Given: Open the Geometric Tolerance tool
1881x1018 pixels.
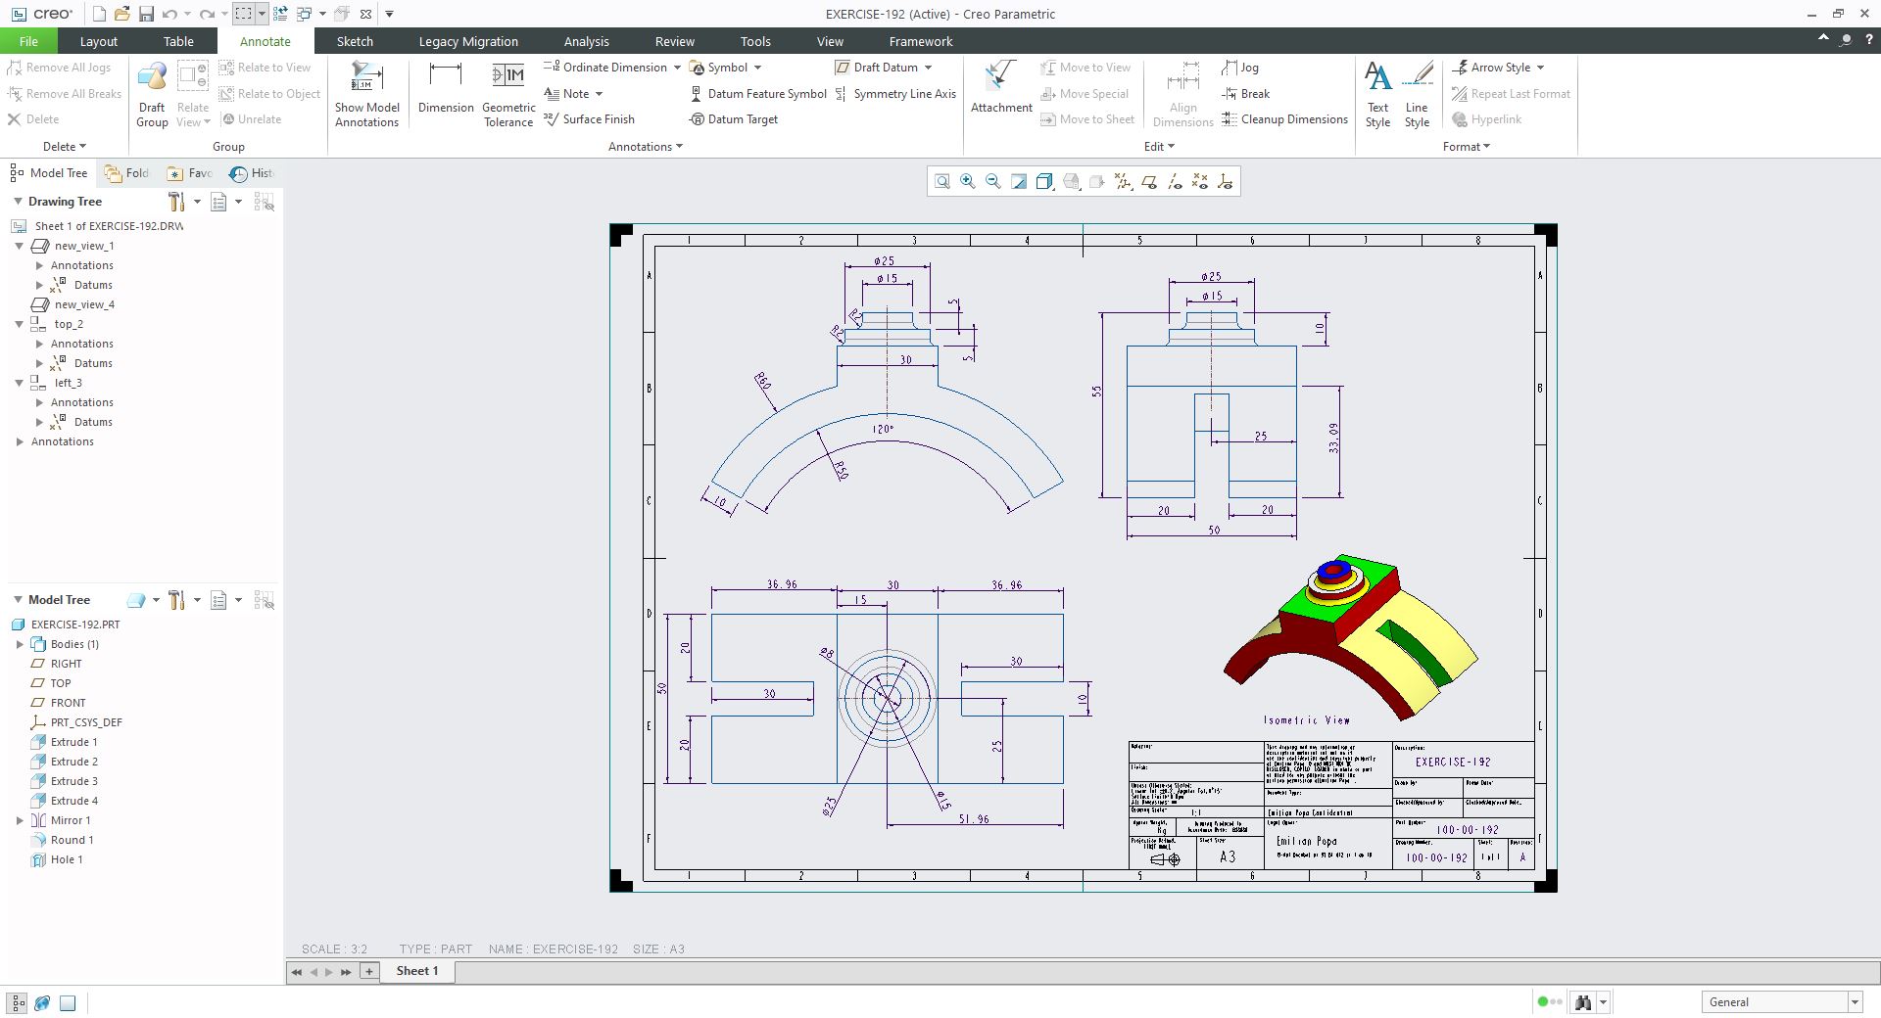Looking at the screenshot, I should [x=508, y=94].
